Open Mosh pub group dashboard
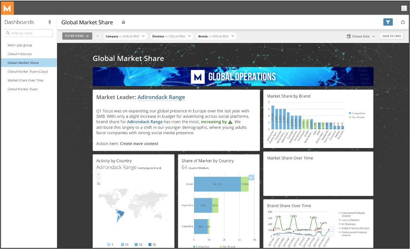The width and height of the screenshot is (410, 249). (20, 45)
